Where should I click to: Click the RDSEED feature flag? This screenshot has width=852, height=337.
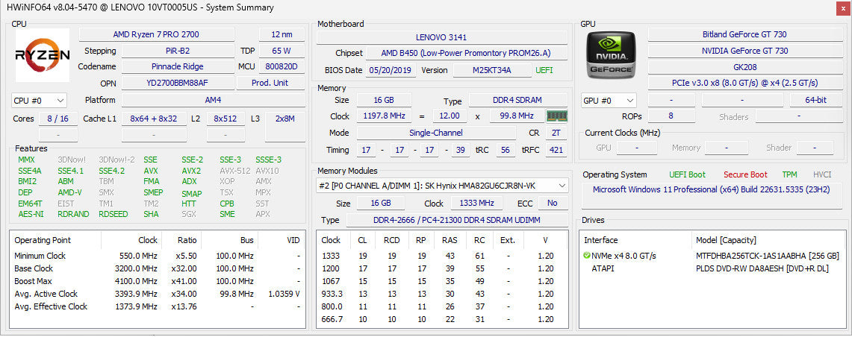(x=113, y=214)
